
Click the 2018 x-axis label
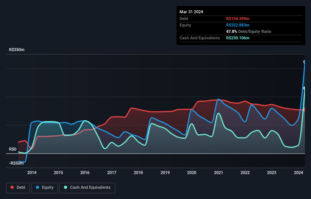click(x=138, y=173)
